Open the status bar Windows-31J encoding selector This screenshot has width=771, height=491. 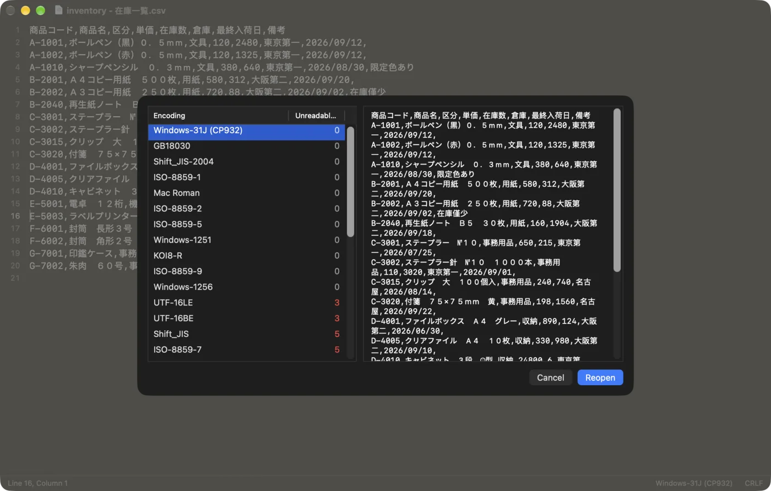coord(693,483)
